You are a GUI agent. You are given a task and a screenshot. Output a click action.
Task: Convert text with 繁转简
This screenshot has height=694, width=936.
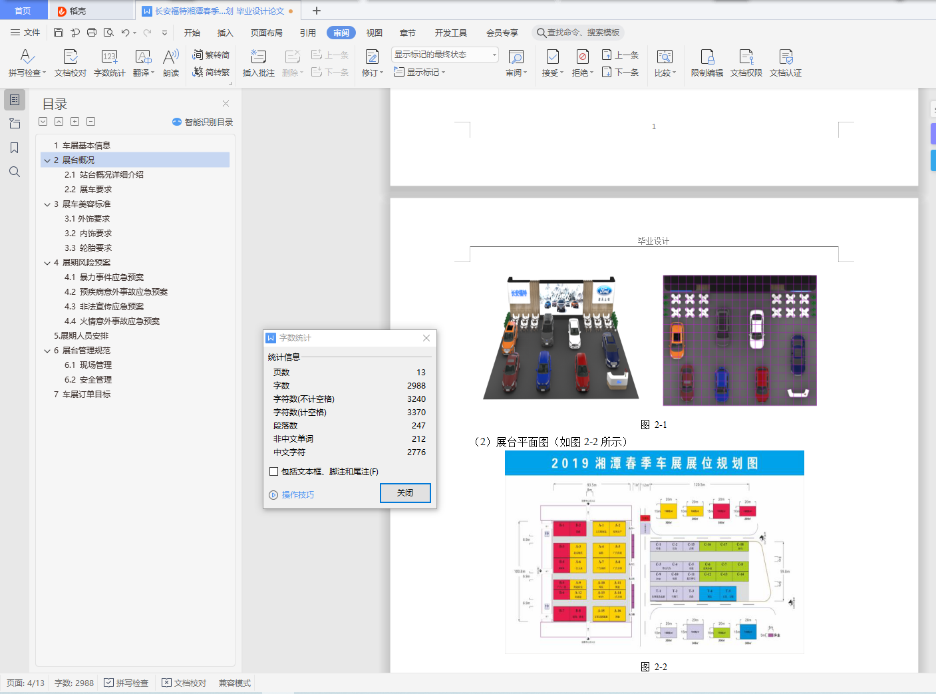[211, 55]
